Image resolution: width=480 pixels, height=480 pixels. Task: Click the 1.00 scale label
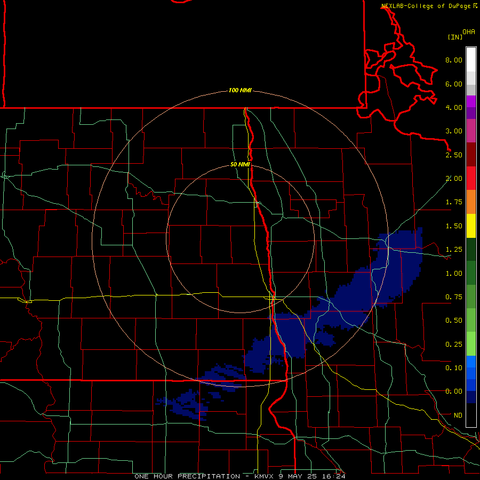(x=454, y=274)
